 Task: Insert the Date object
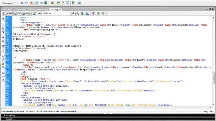coord(58,3)
